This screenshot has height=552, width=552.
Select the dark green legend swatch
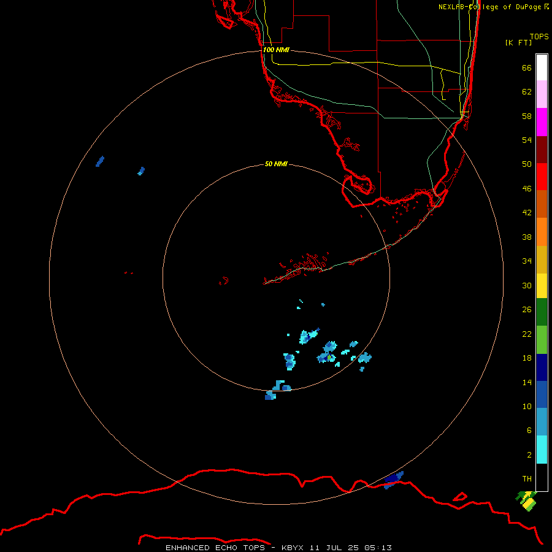pyautogui.click(x=542, y=312)
